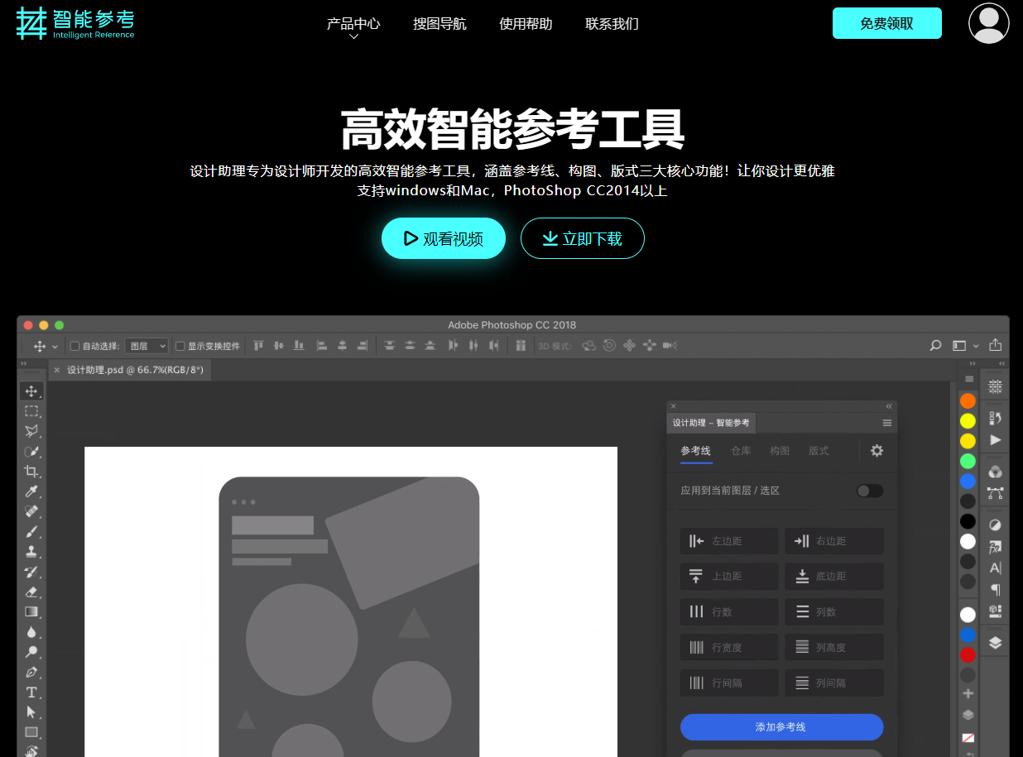Viewport: 1023px width, 757px height.
Task: Open 使用帮助 navigation item
Action: pos(526,24)
